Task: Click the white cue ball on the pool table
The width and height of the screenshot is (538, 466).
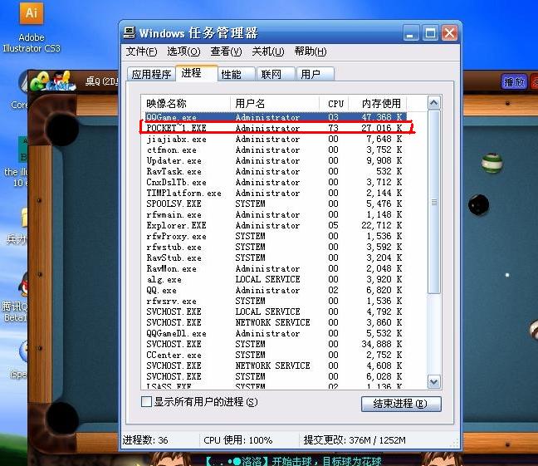Action: point(507,275)
